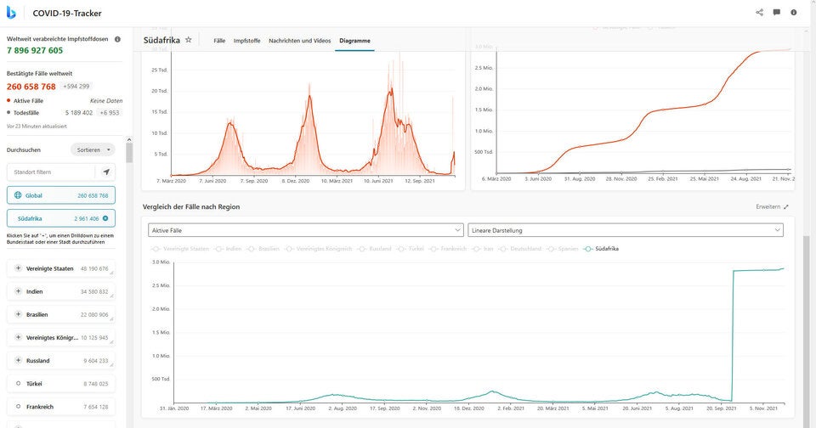Click the info icon in top bar
The height and width of the screenshot is (428, 816).
pos(794,13)
